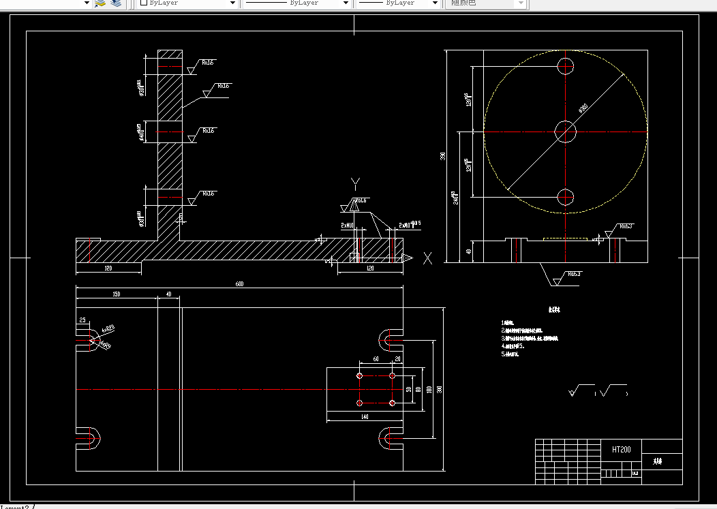Click the X axis label of the UCS icon
This screenshot has width=717, height=509.
pyautogui.click(x=427, y=258)
